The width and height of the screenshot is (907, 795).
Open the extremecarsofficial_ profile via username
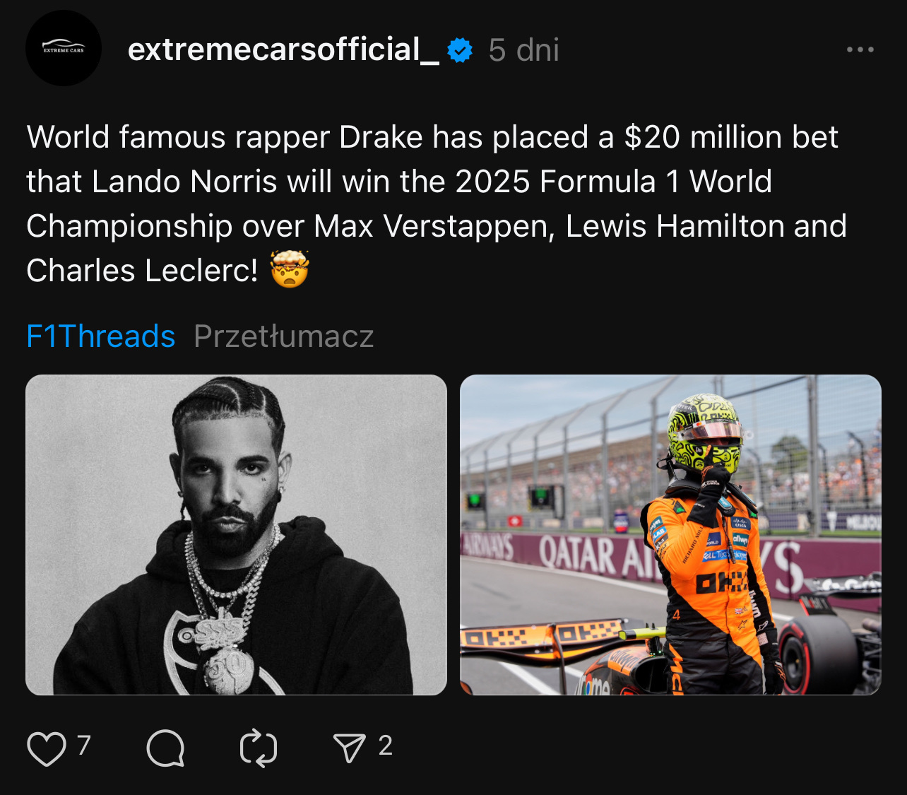pos(283,49)
